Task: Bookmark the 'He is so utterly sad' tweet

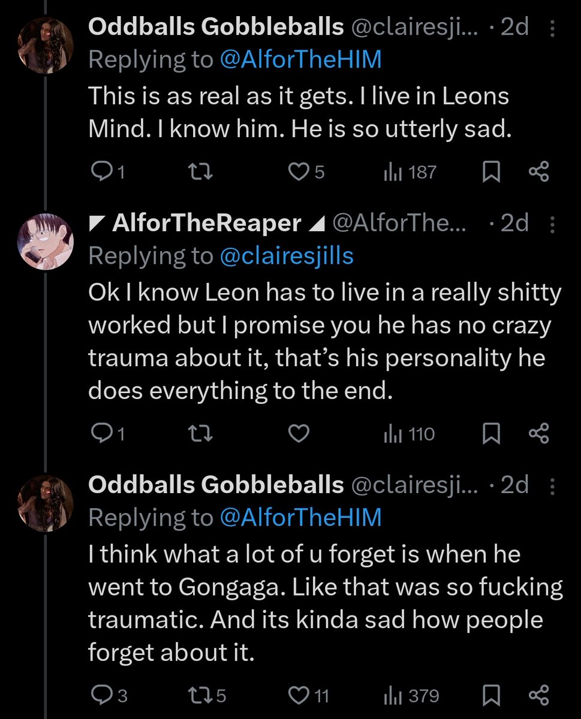Action: tap(492, 173)
